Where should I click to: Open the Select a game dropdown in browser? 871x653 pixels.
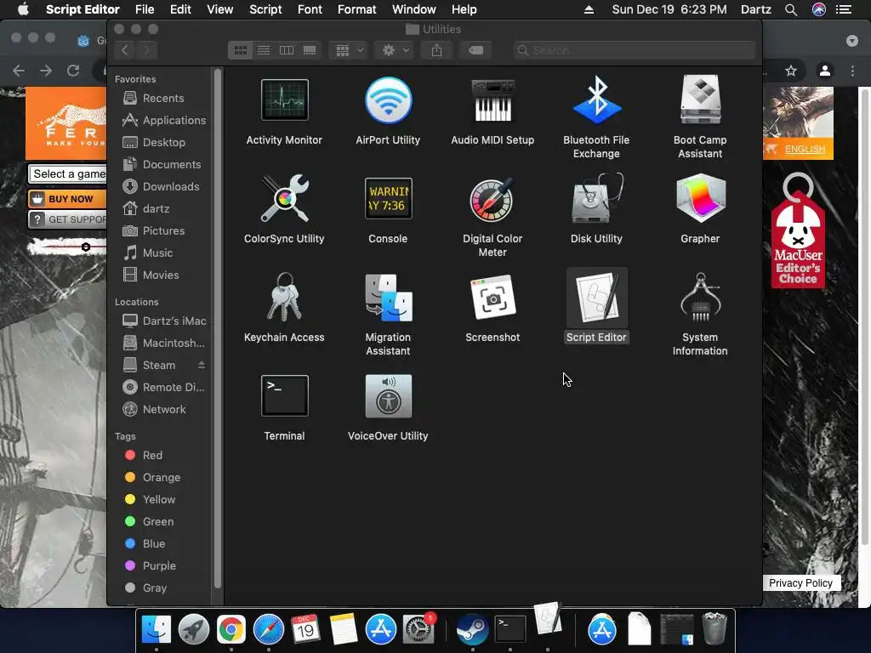(x=67, y=173)
